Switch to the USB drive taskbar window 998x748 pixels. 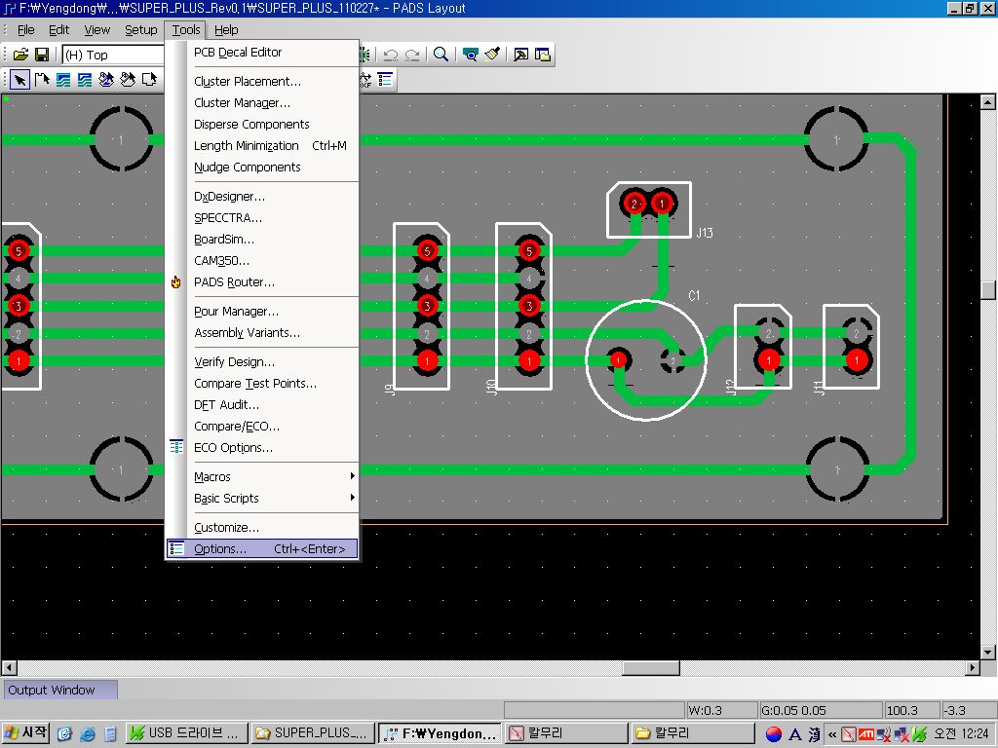pos(184,734)
